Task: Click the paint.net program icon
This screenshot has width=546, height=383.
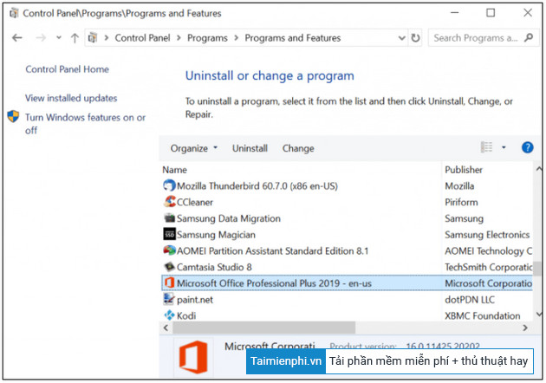Action: pyautogui.click(x=169, y=299)
